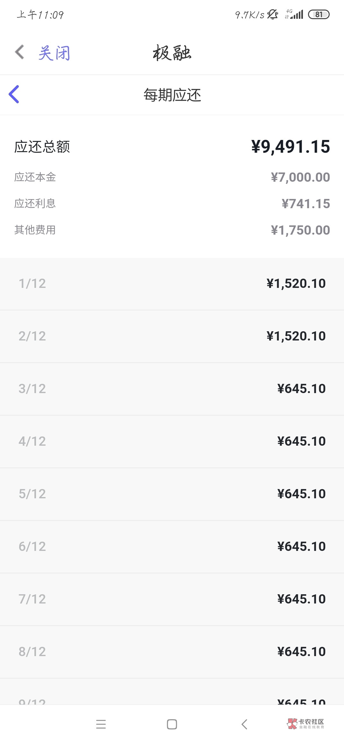344x746 pixels.
Task: Tap the blue 关闭 close link
Action: pyautogui.click(x=54, y=53)
